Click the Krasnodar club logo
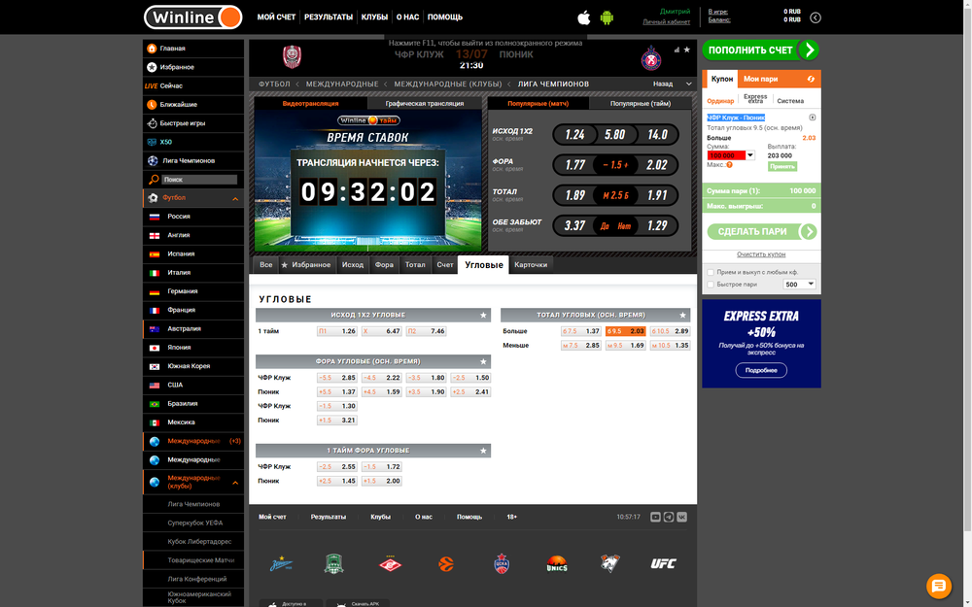 pyautogui.click(x=334, y=563)
